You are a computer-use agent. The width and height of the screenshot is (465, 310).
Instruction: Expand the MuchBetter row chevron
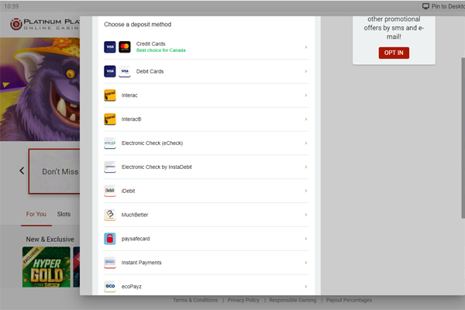tap(306, 215)
